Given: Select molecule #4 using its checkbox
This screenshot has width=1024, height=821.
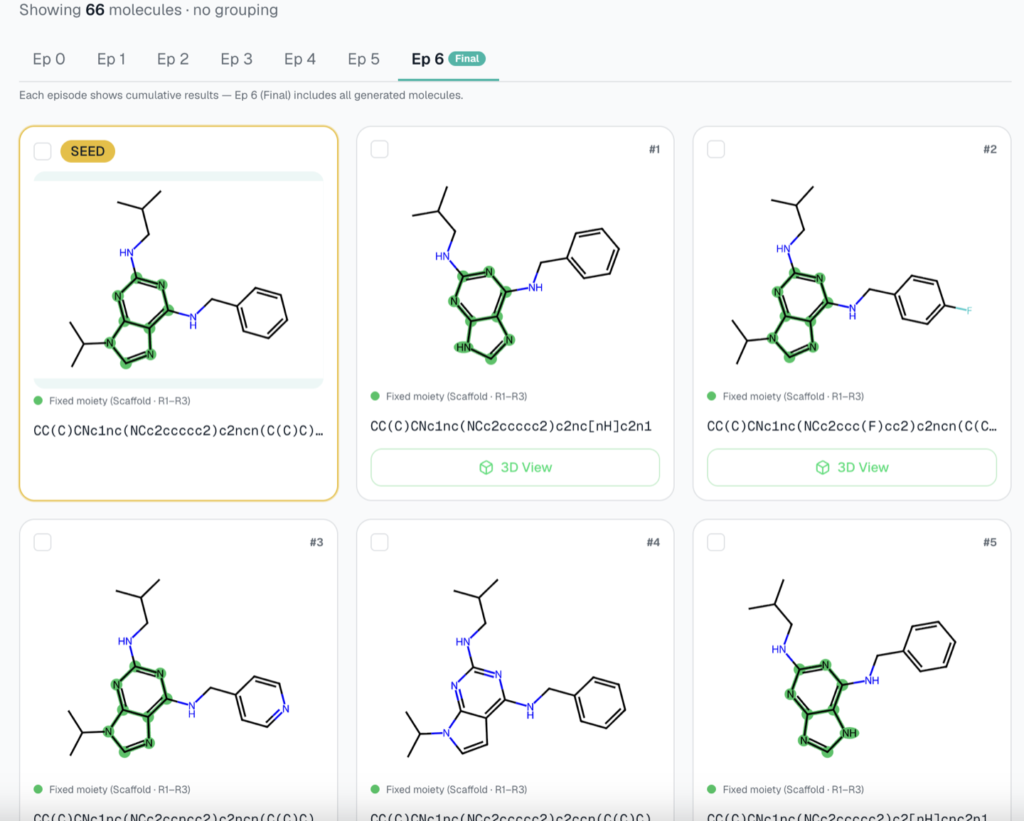Looking at the screenshot, I should click(380, 542).
